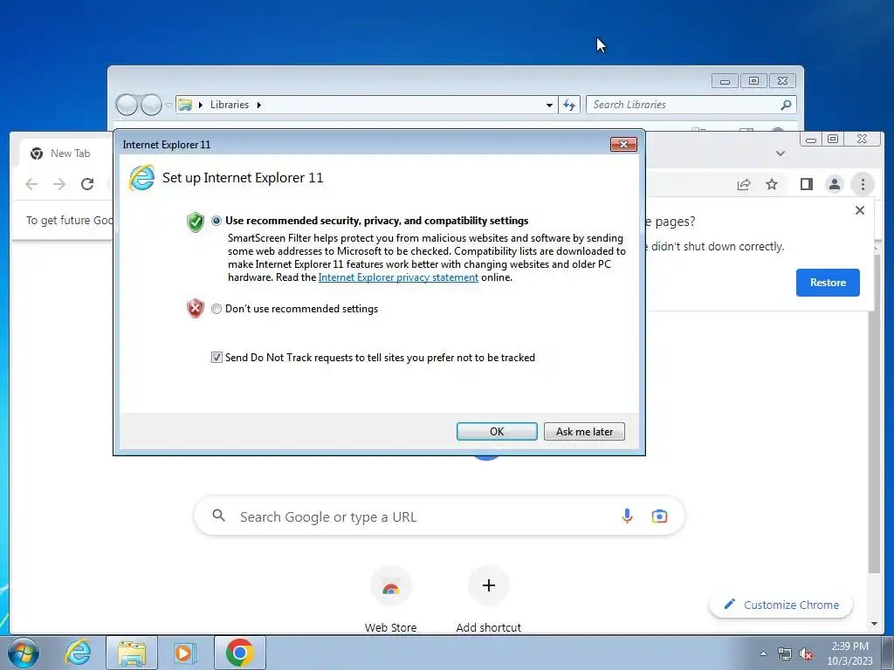Viewport: 894px width, 670px height.
Task: Open Windows Explorer taskbar icon
Action: (131, 653)
